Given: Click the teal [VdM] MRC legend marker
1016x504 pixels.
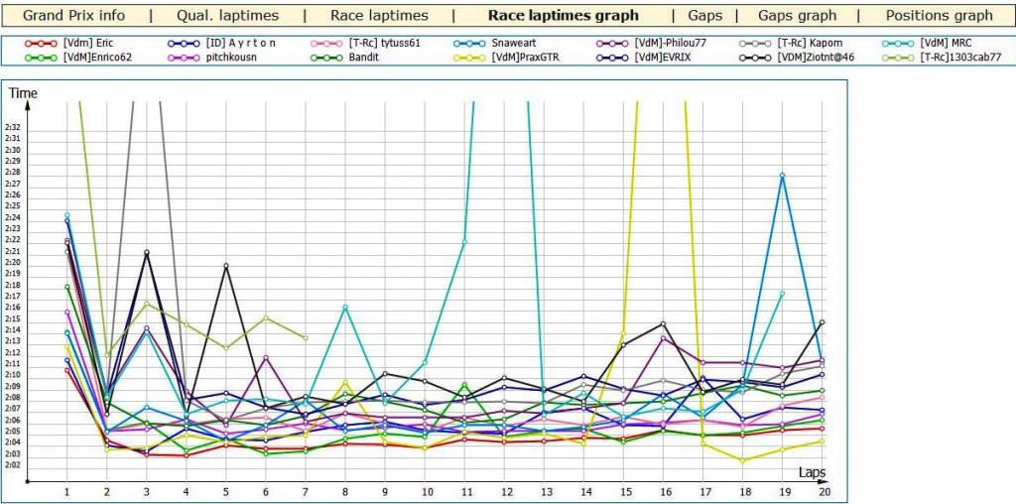Looking at the screenshot, I should tap(899, 44).
